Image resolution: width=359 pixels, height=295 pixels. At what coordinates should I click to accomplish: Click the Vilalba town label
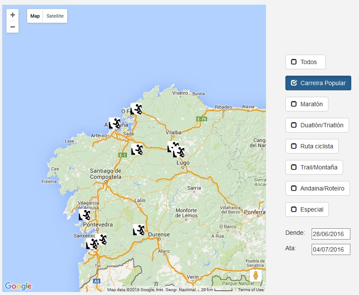pyautogui.click(x=173, y=132)
